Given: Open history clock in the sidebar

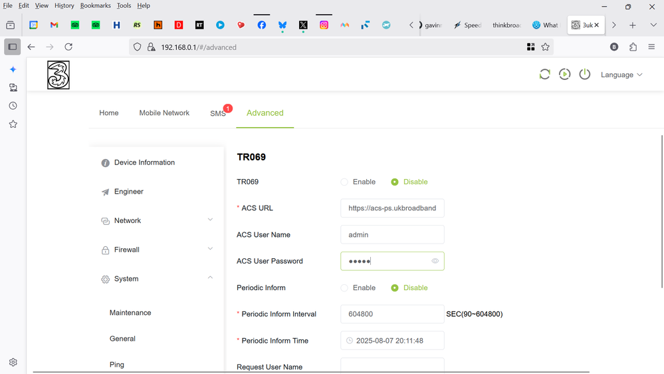Looking at the screenshot, I should coord(13,106).
